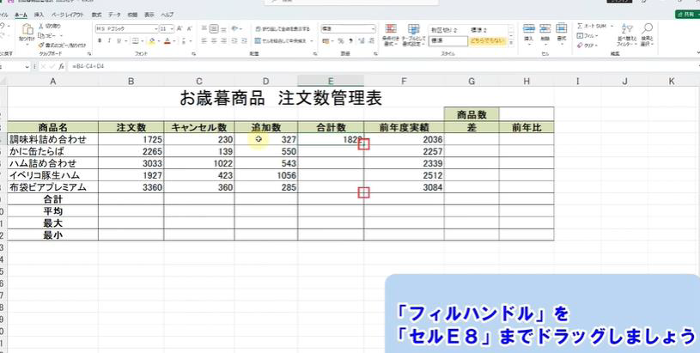Image resolution: width=700 pixels, height=353 pixels.
Task: Switch to the Insert (挿入) tab
Action: click(39, 15)
